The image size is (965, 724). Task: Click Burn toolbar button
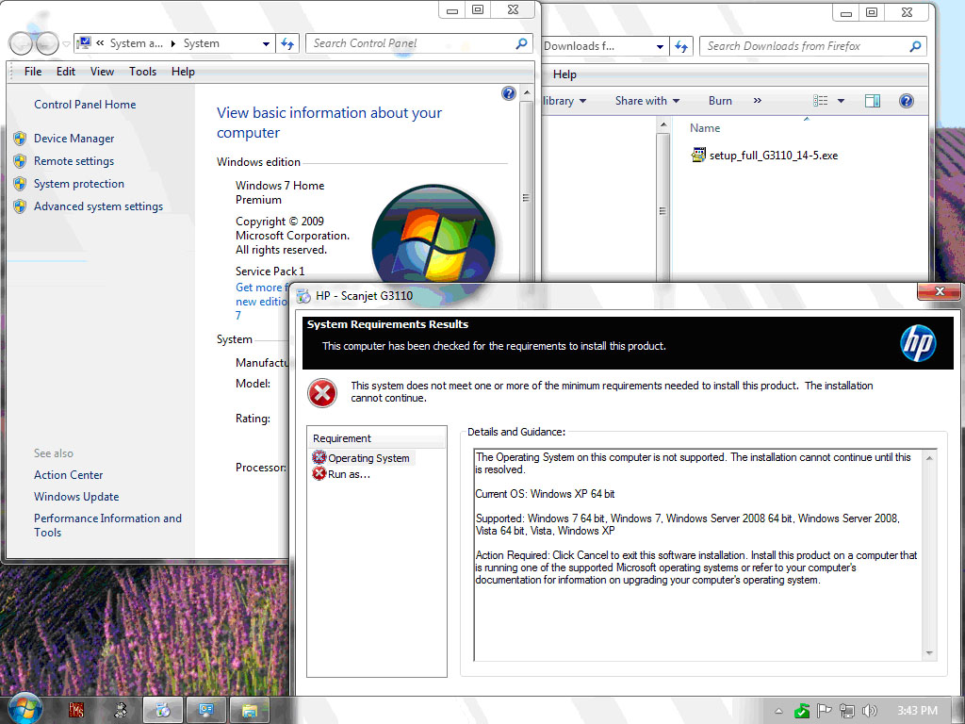click(x=720, y=101)
